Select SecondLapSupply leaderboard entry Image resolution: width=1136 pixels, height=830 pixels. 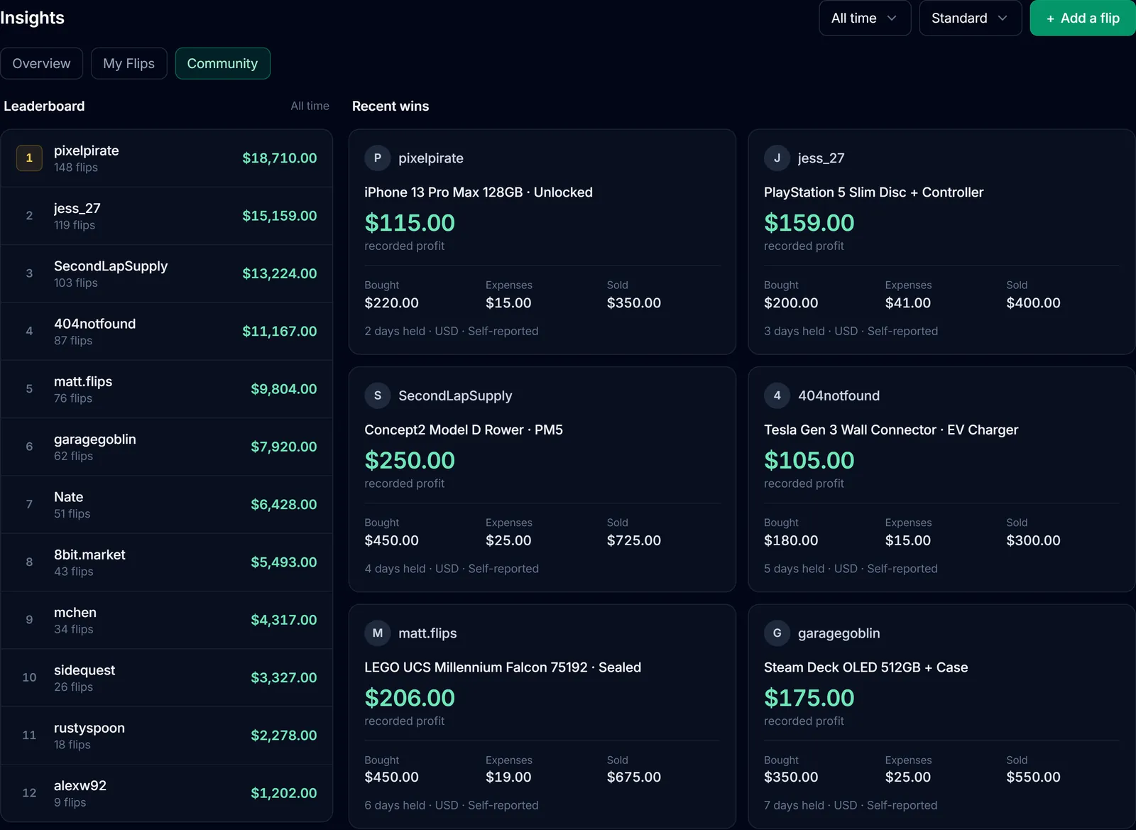167,274
